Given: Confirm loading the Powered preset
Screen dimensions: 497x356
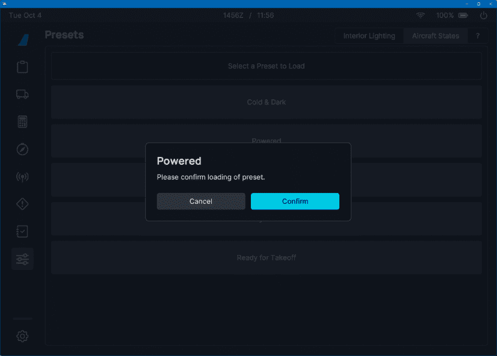Looking at the screenshot, I should [295, 201].
